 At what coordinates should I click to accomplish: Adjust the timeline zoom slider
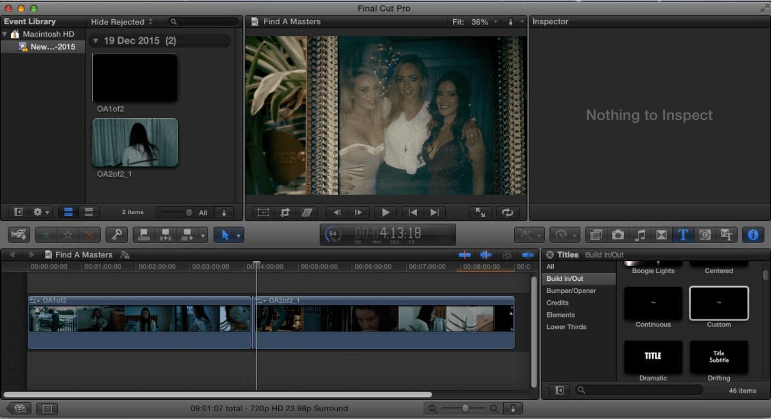coord(465,408)
